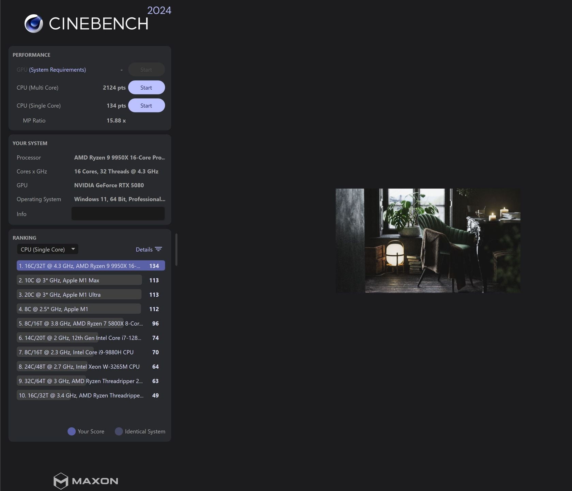
Task: Start the CPU (Multi Core) benchmark
Action: 146,88
